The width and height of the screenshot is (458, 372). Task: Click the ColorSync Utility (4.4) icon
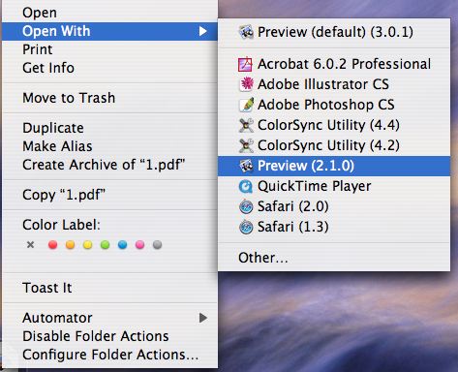point(246,125)
